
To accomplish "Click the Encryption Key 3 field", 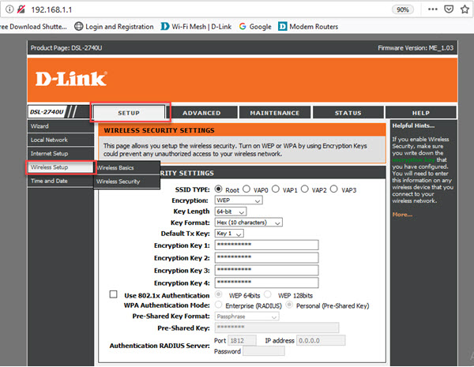I will coord(267,270).
